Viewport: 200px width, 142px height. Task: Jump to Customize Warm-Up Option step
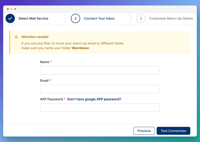point(171,18)
